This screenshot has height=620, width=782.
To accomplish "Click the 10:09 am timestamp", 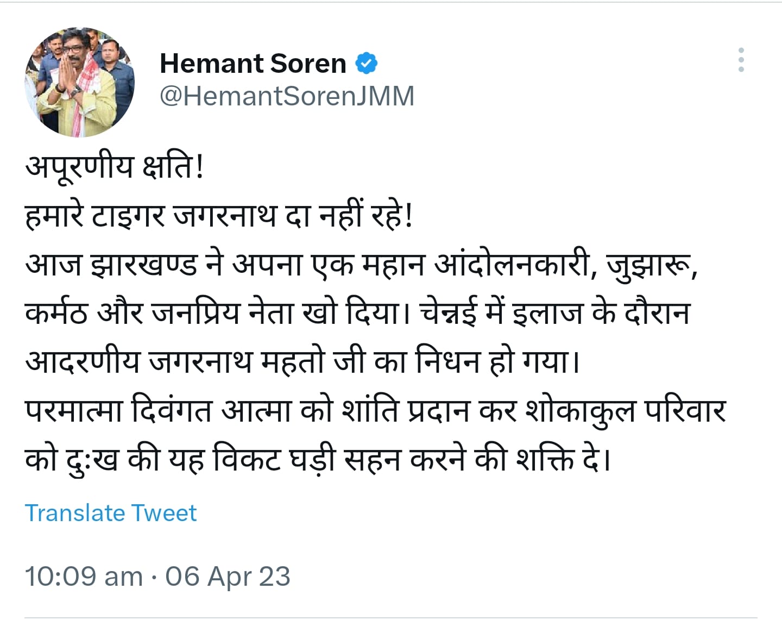I will pyautogui.click(x=84, y=576).
